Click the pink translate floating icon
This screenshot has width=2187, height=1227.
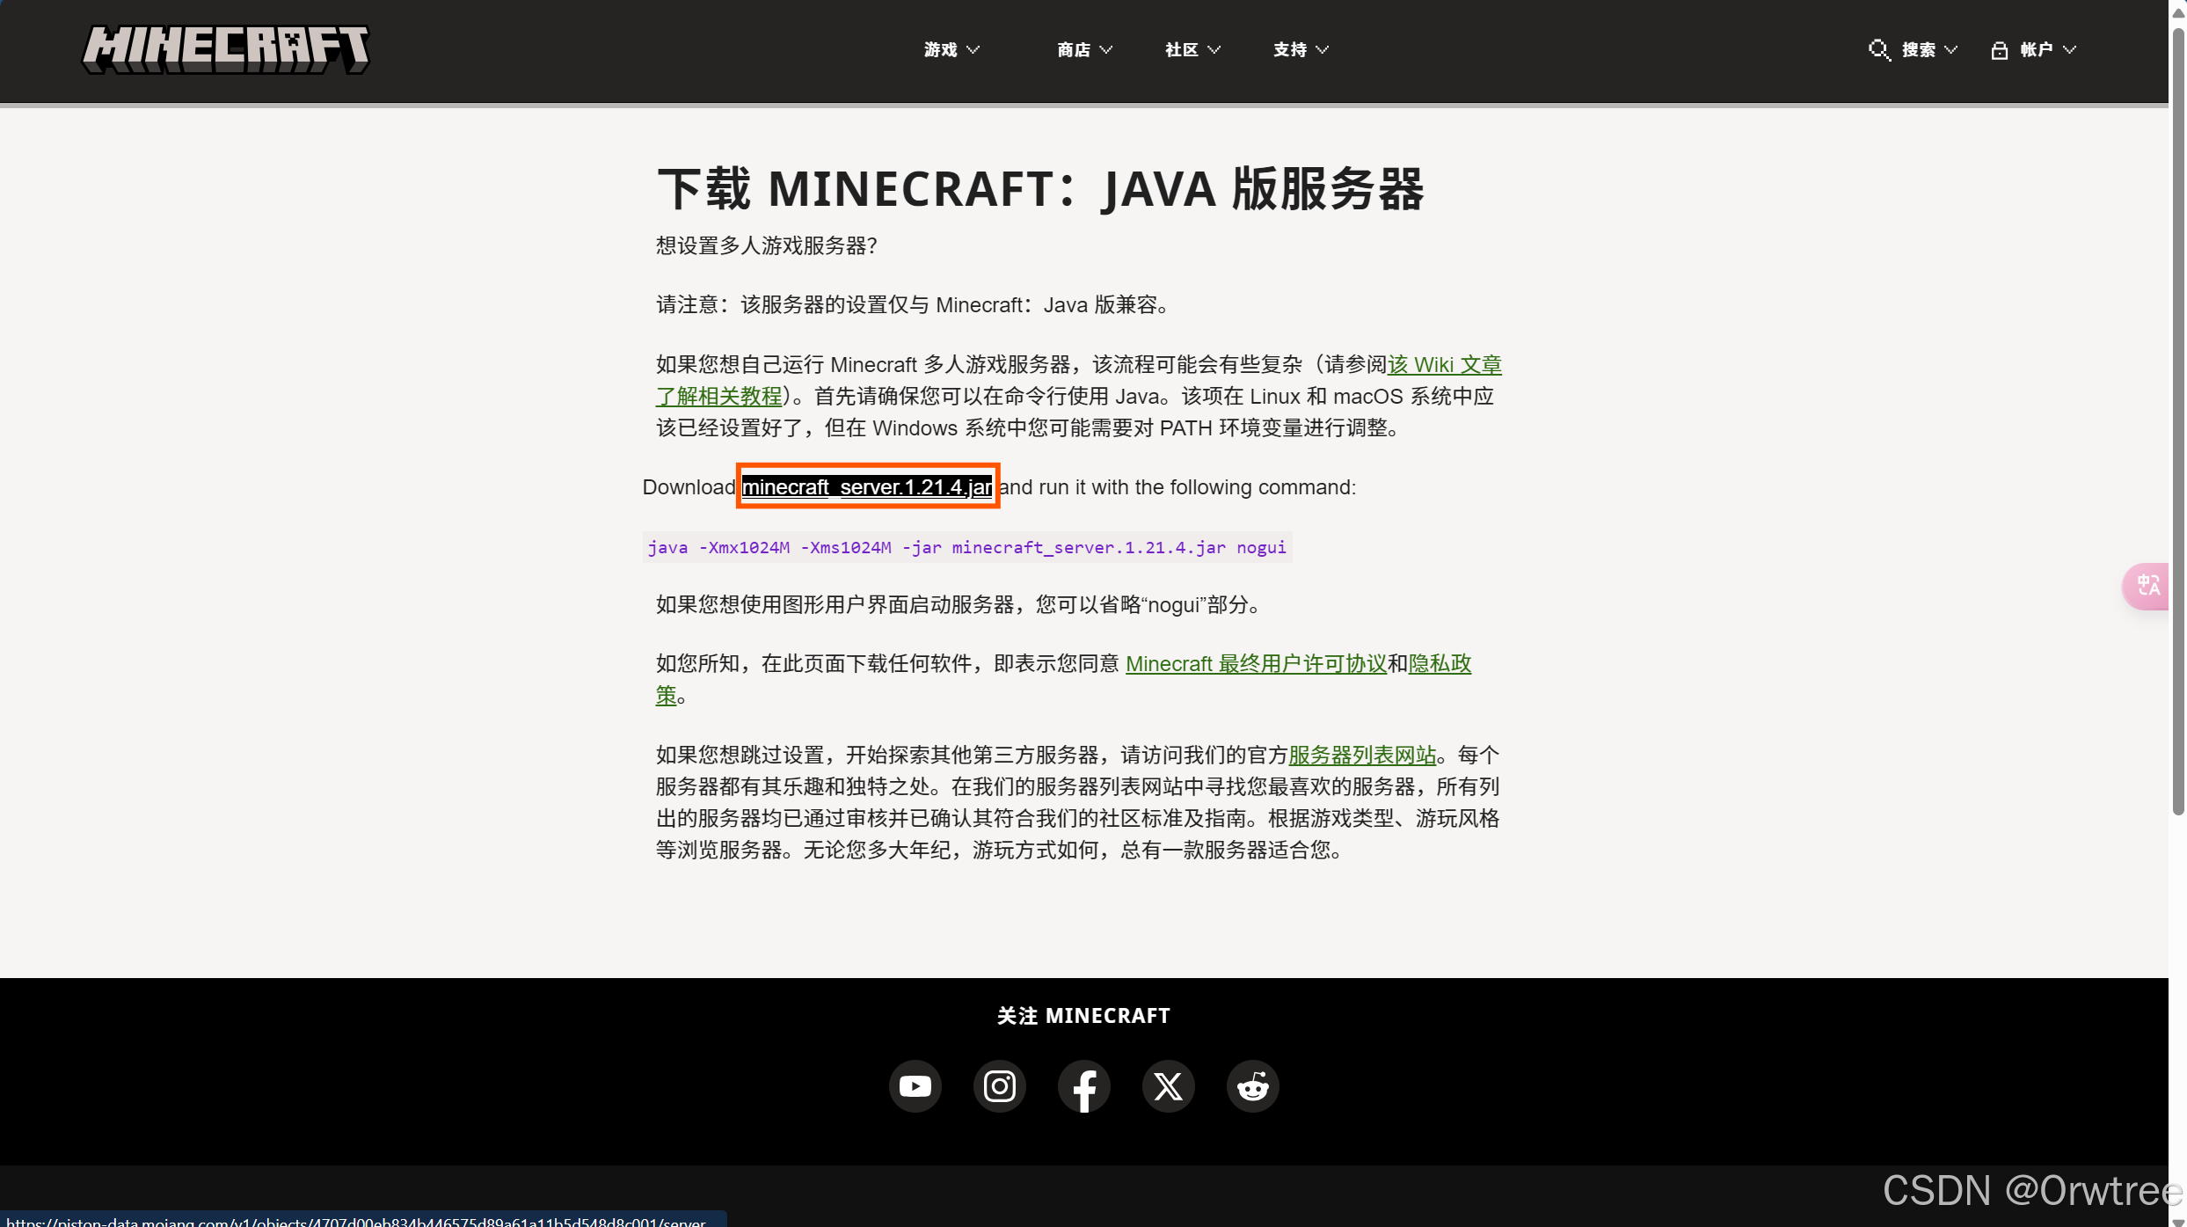click(x=2147, y=586)
